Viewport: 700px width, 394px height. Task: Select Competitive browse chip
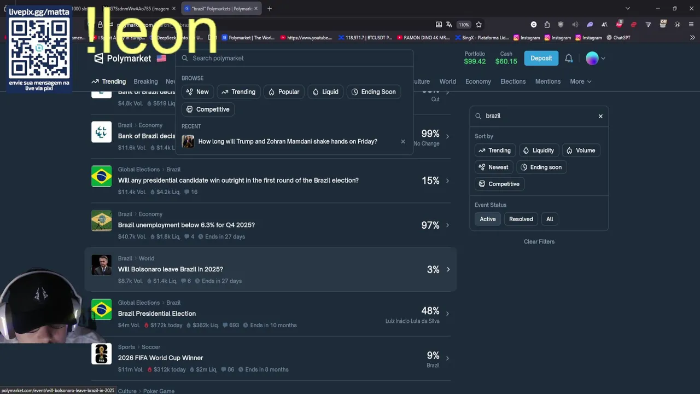click(208, 109)
